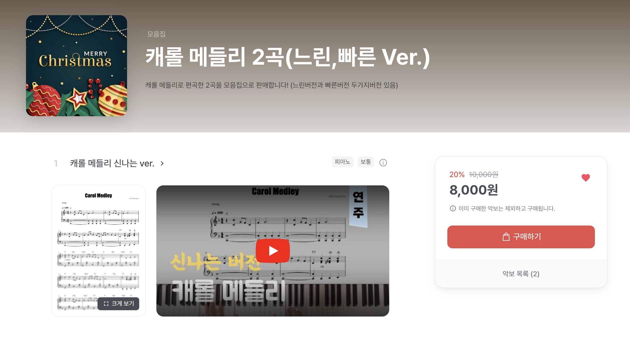Click the 20% discount label
This screenshot has width=630, height=341.
click(457, 175)
